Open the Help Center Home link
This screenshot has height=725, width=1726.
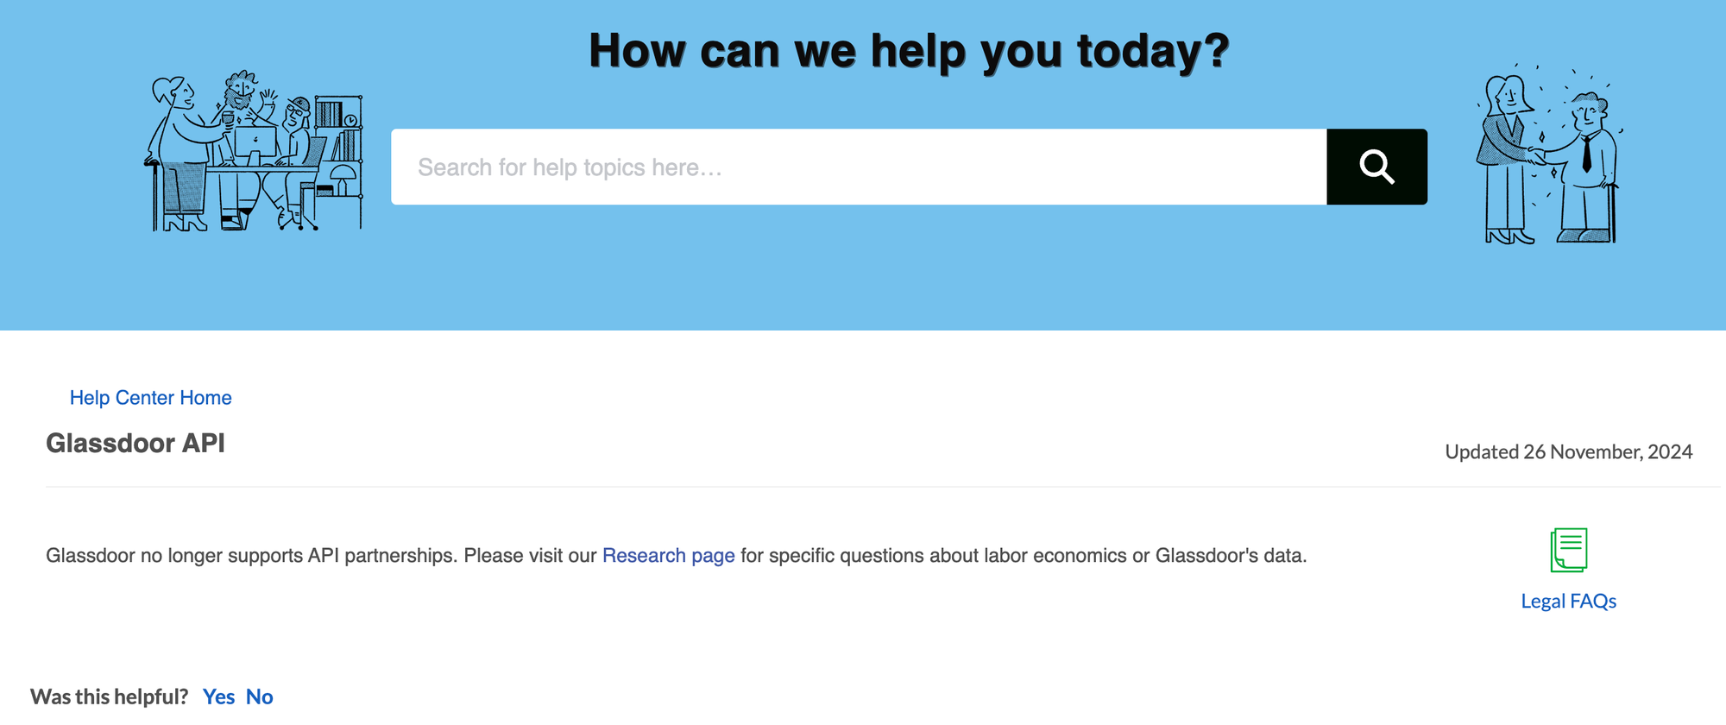151,397
